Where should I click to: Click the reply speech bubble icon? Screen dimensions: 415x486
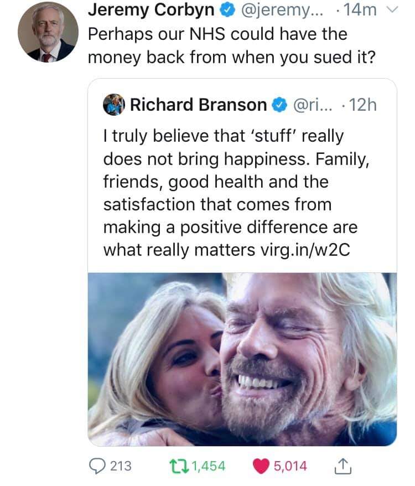[x=97, y=466]
